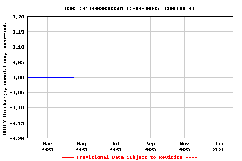
Task: Select the y-axis label DAILY Discharge, cumulative, acre-feet
Action: click(x=5, y=79)
